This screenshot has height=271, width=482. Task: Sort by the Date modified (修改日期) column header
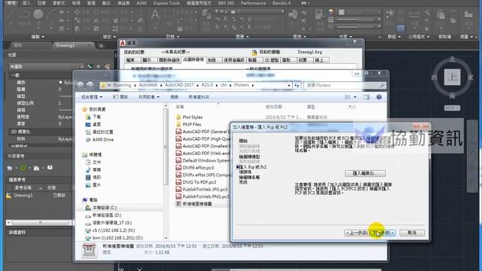[x=273, y=107]
